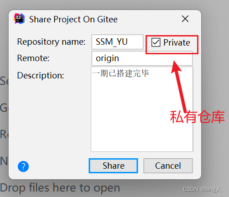Screen dimensions: 229x197
Task: Place cursor in the Description text area
Action: click(x=142, y=109)
